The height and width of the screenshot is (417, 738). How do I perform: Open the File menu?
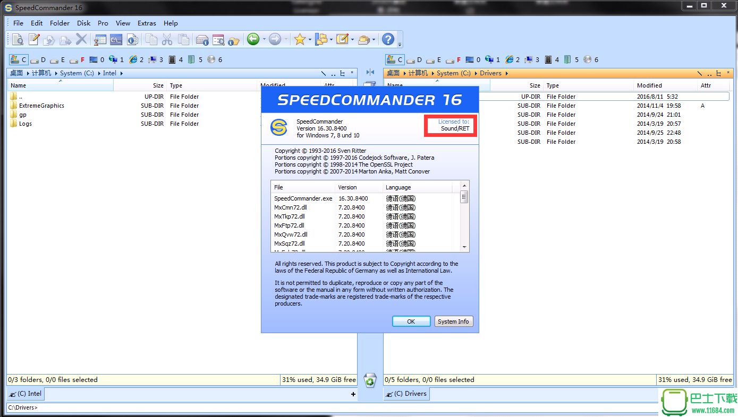point(18,23)
